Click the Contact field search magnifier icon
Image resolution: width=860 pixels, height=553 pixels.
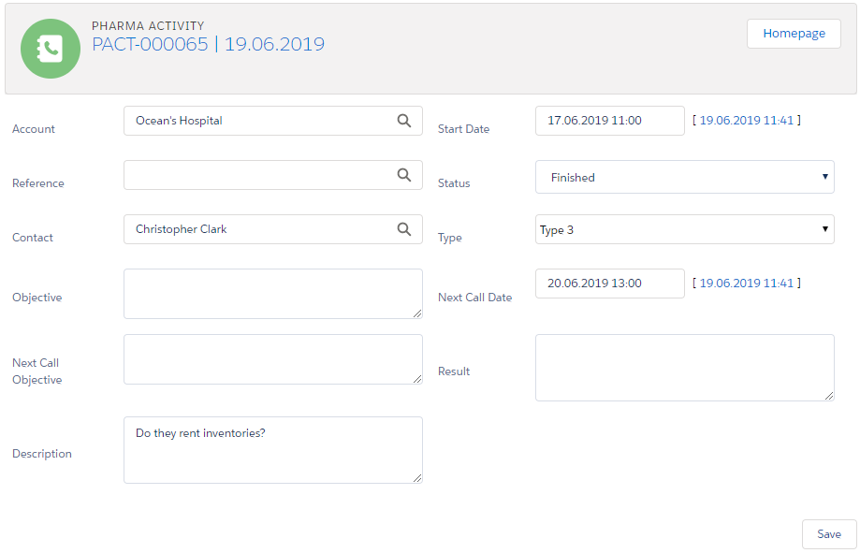point(404,229)
